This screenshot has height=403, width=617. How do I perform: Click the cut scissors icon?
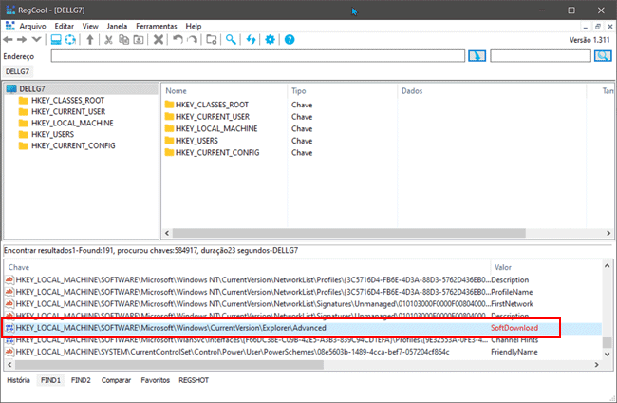click(x=109, y=40)
